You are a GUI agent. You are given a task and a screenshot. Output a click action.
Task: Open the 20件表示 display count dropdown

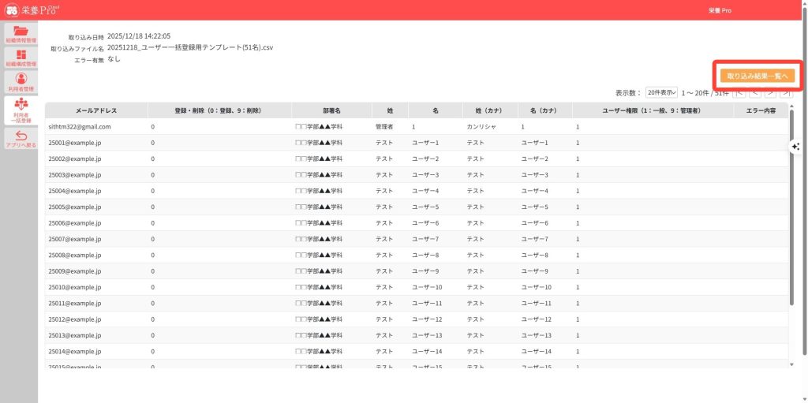pyautogui.click(x=660, y=92)
